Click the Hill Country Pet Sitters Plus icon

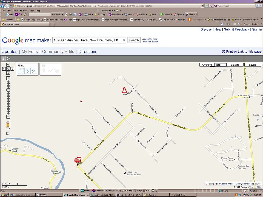[125, 173]
